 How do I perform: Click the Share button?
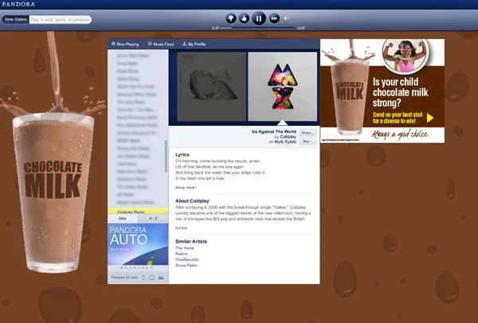(x=308, y=133)
